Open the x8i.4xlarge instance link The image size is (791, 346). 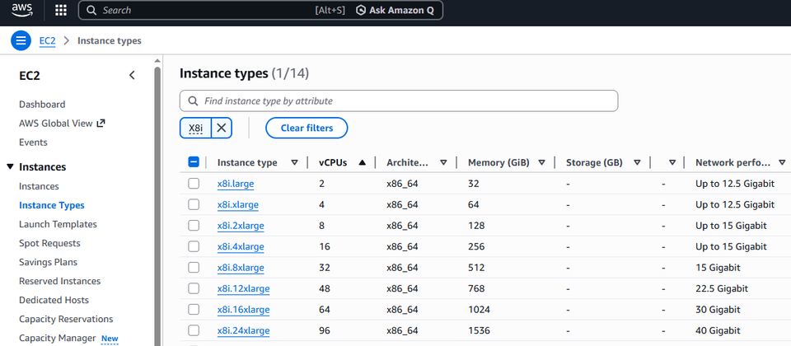pos(241,246)
